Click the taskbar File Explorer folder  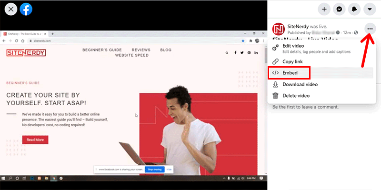click(x=46, y=178)
